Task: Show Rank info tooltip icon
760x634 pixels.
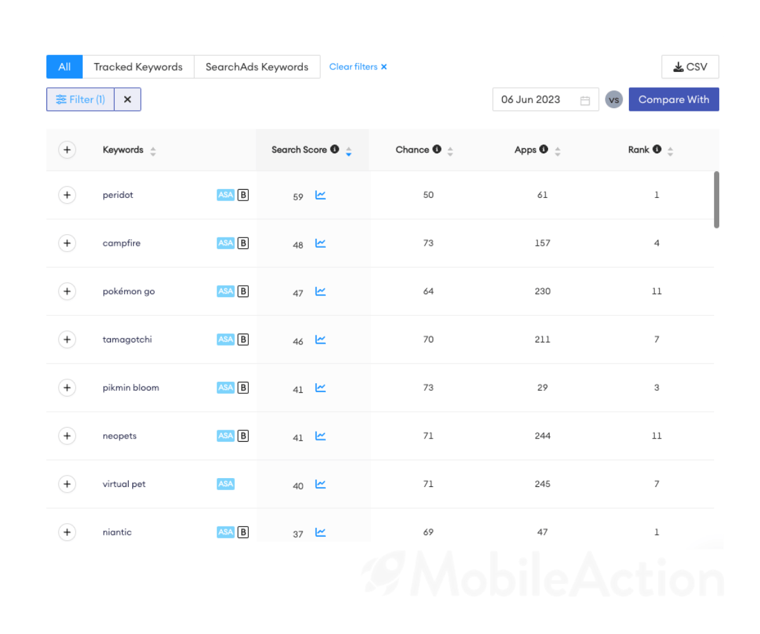Action: click(657, 150)
